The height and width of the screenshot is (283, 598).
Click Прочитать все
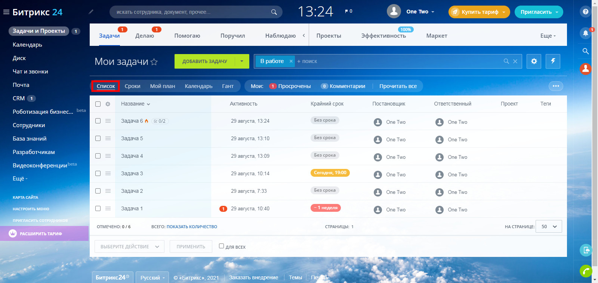tap(398, 86)
